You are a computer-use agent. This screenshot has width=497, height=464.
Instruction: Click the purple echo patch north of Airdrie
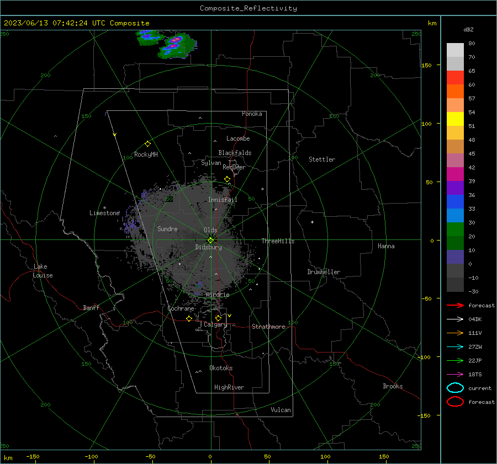(x=199, y=285)
